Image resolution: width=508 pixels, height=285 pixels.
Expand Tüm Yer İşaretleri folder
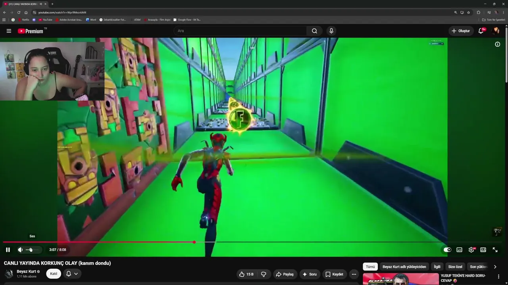tap(494, 20)
